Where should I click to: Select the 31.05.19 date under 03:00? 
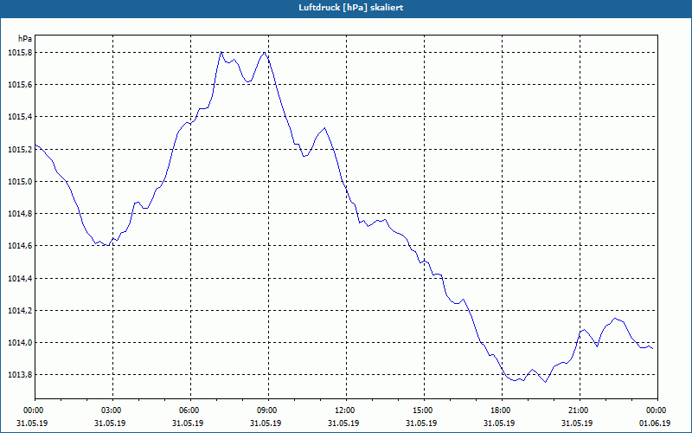(110, 423)
